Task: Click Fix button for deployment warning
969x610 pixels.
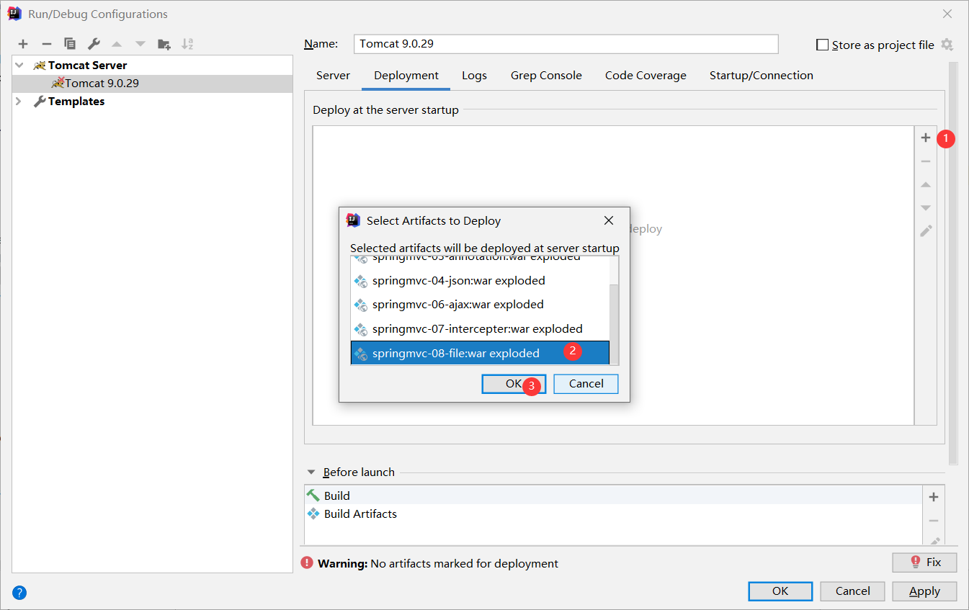Action: [924, 562]
